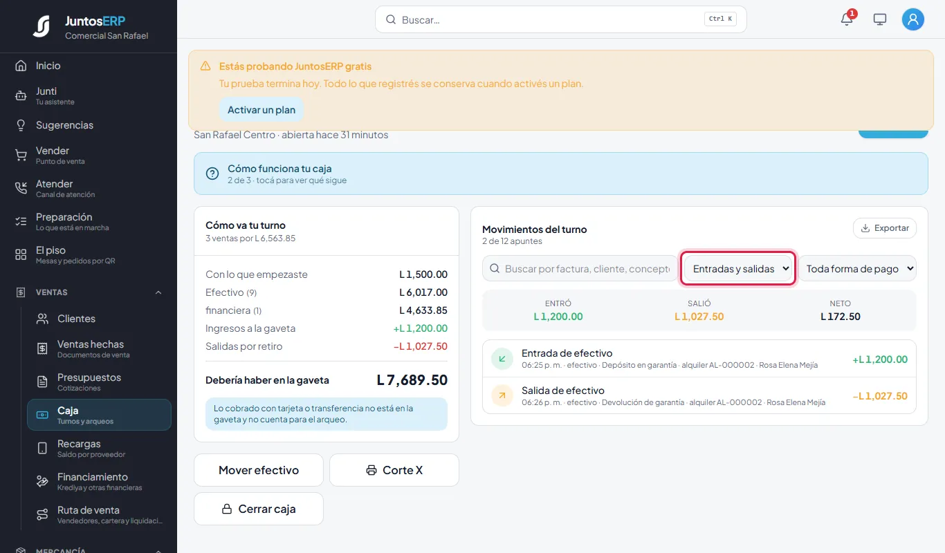Open Presupuestos in the sidebar
Image resolution: width=945 pixels, height=553 pixels.
click(x=99, y=382)
